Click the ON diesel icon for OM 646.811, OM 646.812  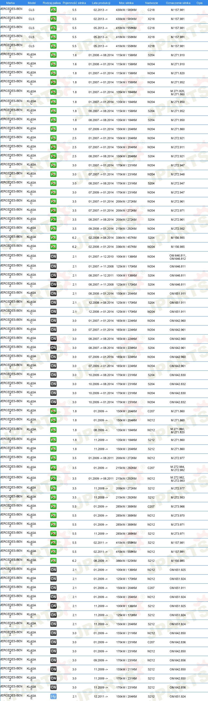[x=53, y=257]
